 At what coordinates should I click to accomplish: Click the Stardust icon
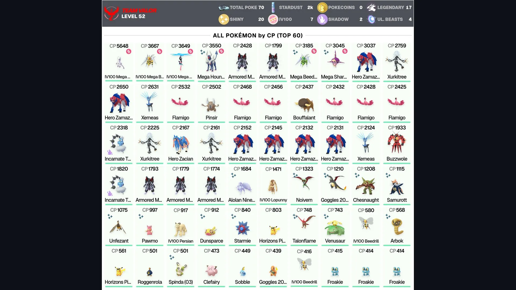[273, 8]
